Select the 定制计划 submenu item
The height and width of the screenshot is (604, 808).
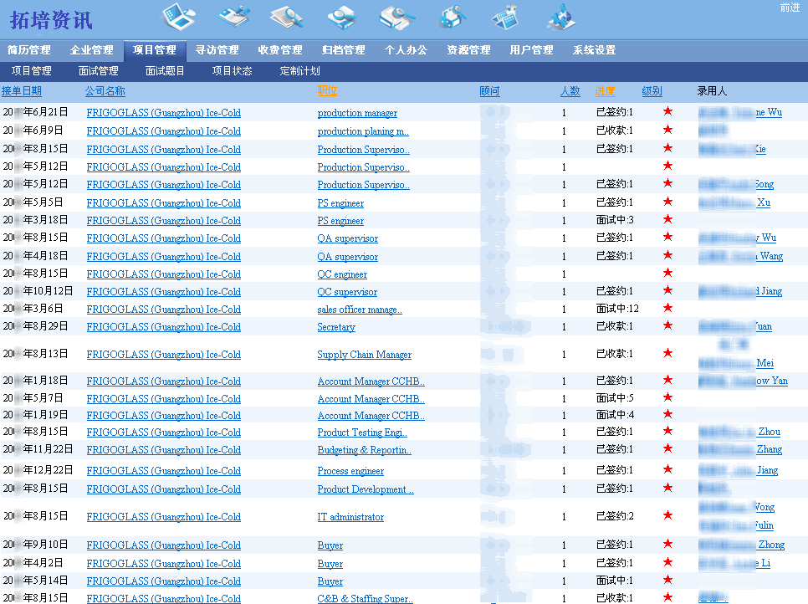[300, 71]
